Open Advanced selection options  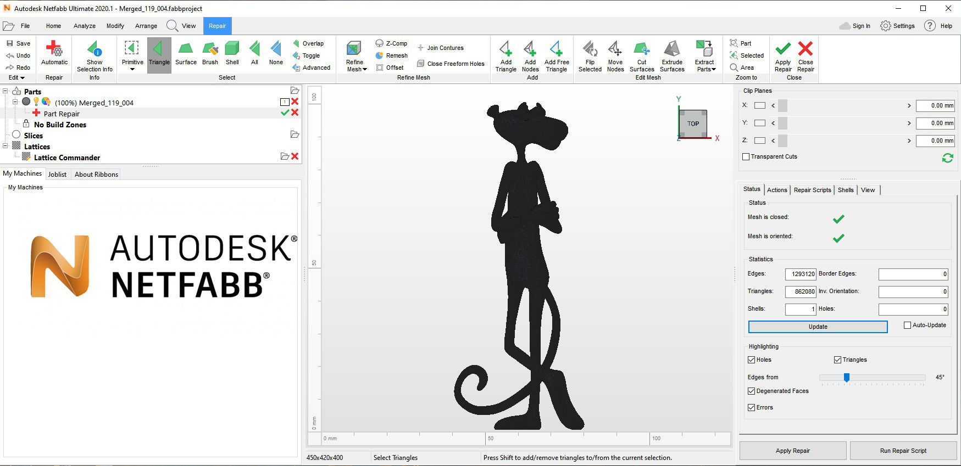point(311,68)
